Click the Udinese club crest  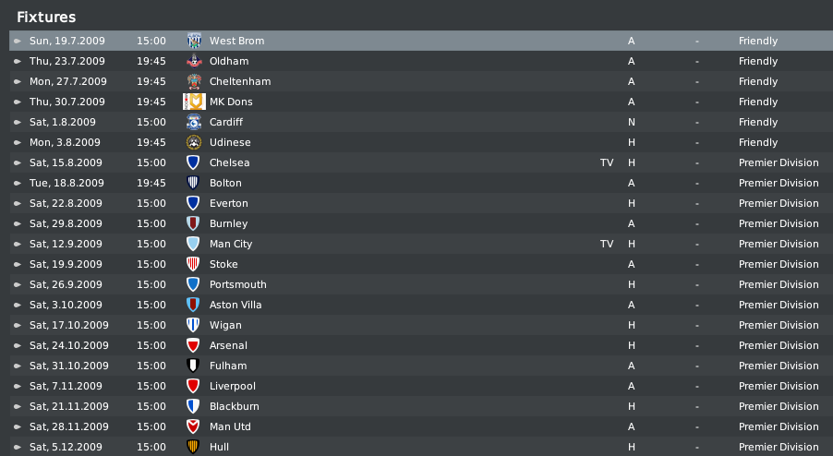click(194, 142)
